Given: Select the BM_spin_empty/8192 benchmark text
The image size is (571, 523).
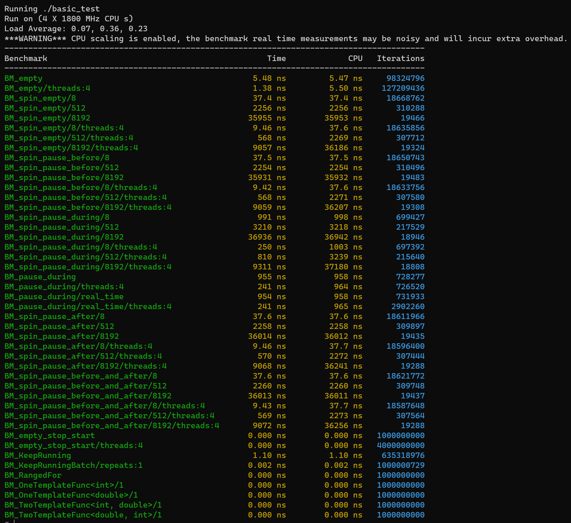Looking at the screenshot, I should (x=47, y=118).
